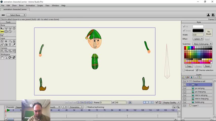This screenshot has width=216, height=121.
Task: Click the black Stroke color swatch
Action: tap(198, 31)
